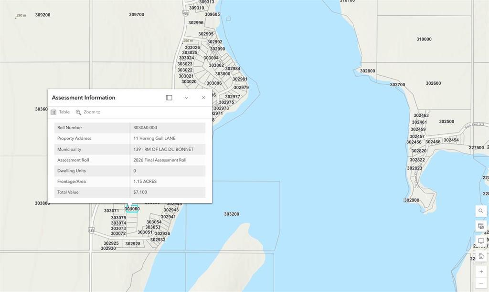489x292 pixels.
Task: Dock the Assessment Information popup
Action: pos(169,98)
